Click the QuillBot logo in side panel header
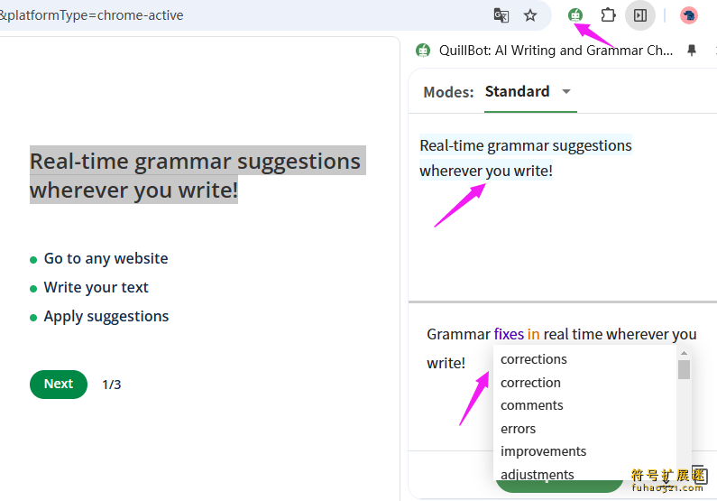Viewport: 717px width, 501px height. pyautogui.click(x=423, y=50)
